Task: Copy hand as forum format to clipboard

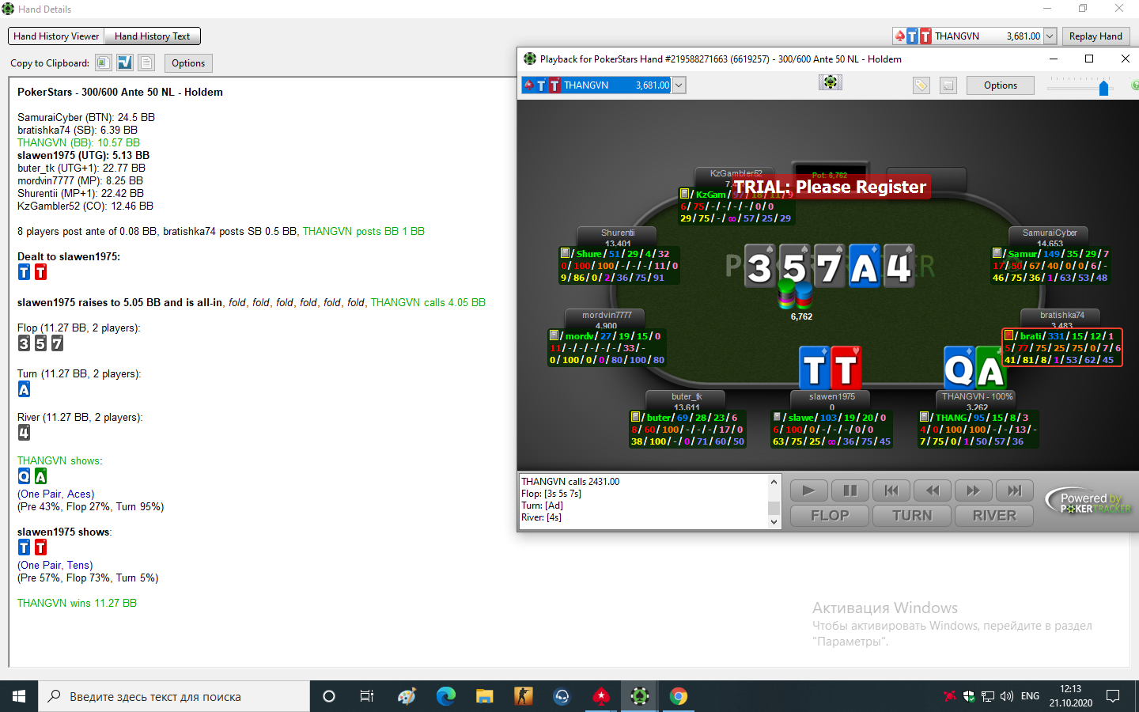Action: tap(125, 62)
